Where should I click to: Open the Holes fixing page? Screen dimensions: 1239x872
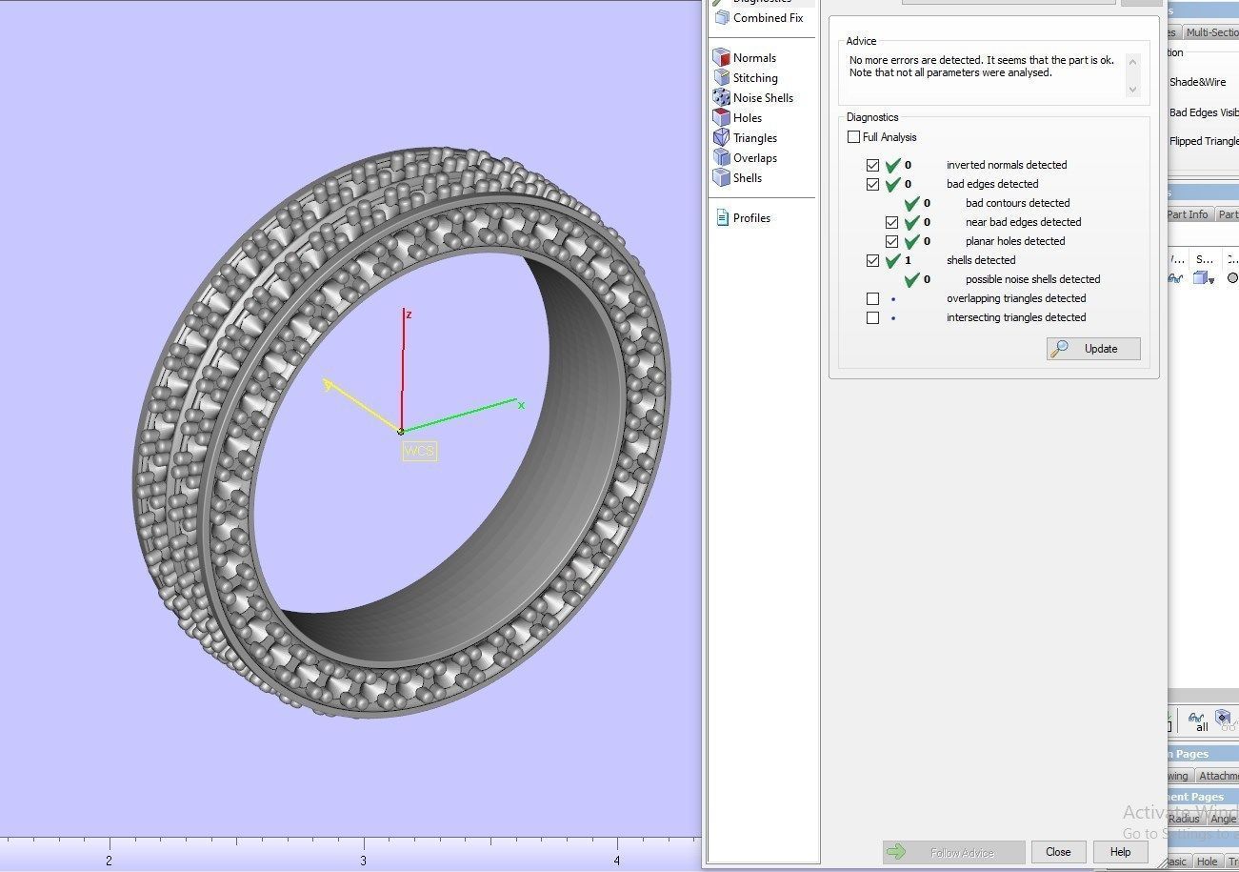pos(721,117)
